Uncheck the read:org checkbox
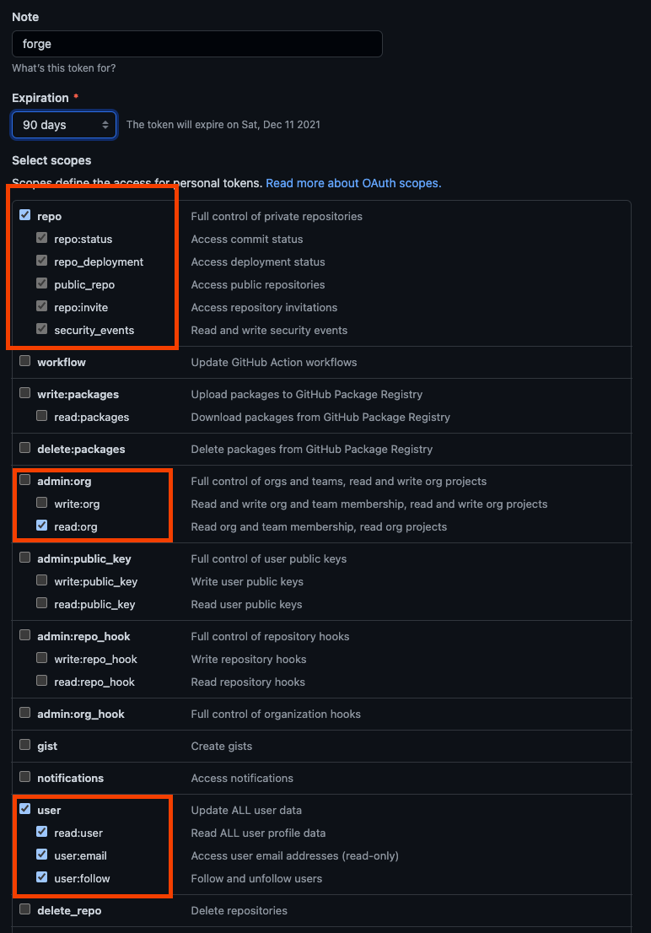Image resolution: width=651 pixels, height=933 pixels. point(41,525)
